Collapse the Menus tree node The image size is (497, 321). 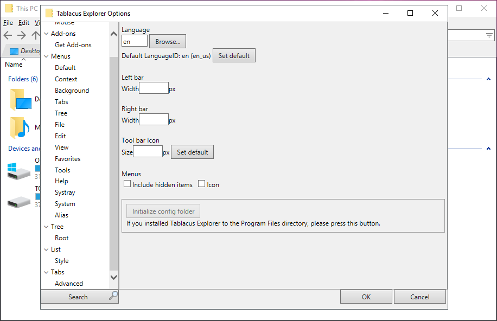click(x=46, y=56)
